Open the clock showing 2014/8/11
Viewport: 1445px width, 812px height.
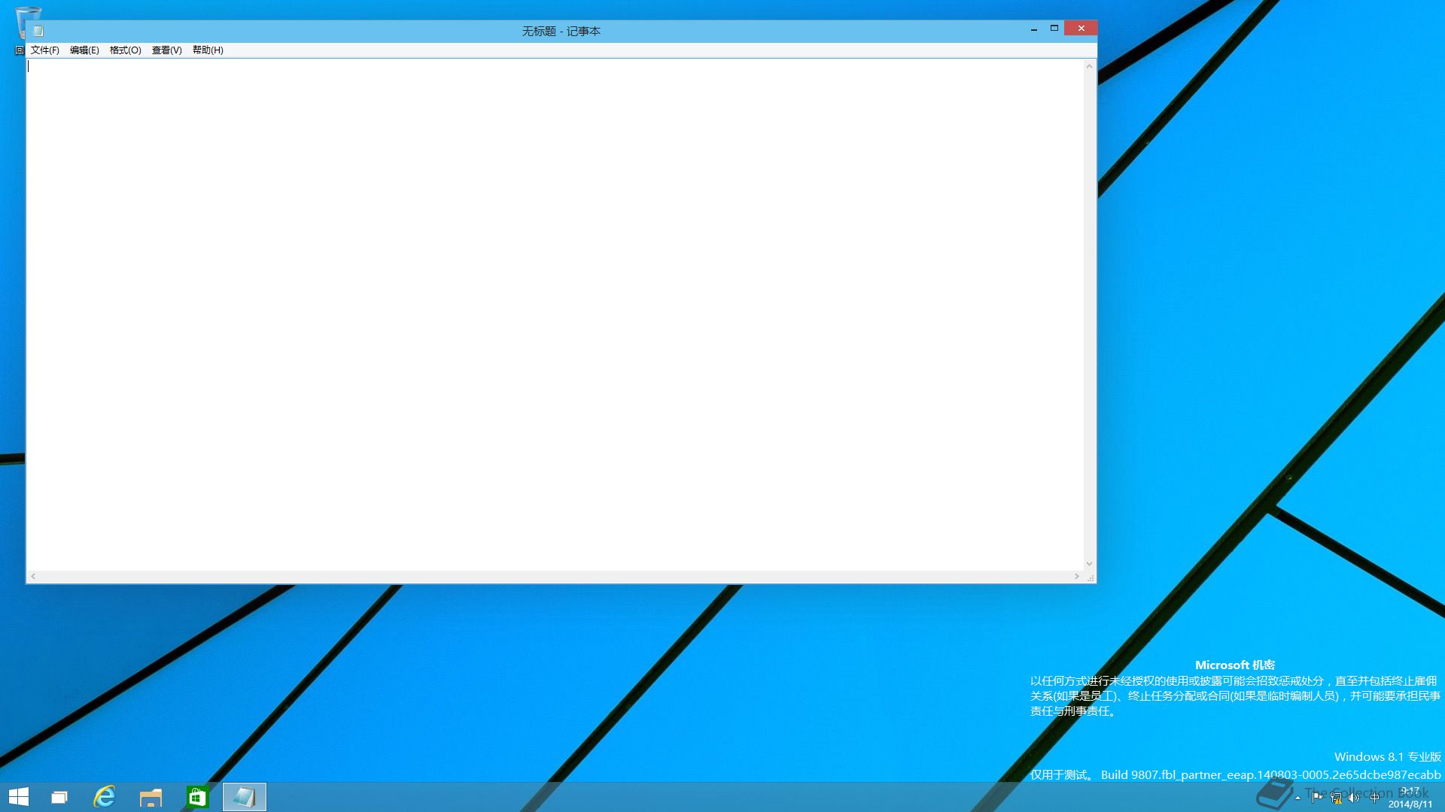(1410, 798)
